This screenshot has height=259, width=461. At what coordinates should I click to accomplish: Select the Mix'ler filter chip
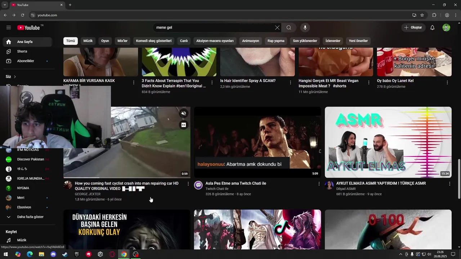122,41
